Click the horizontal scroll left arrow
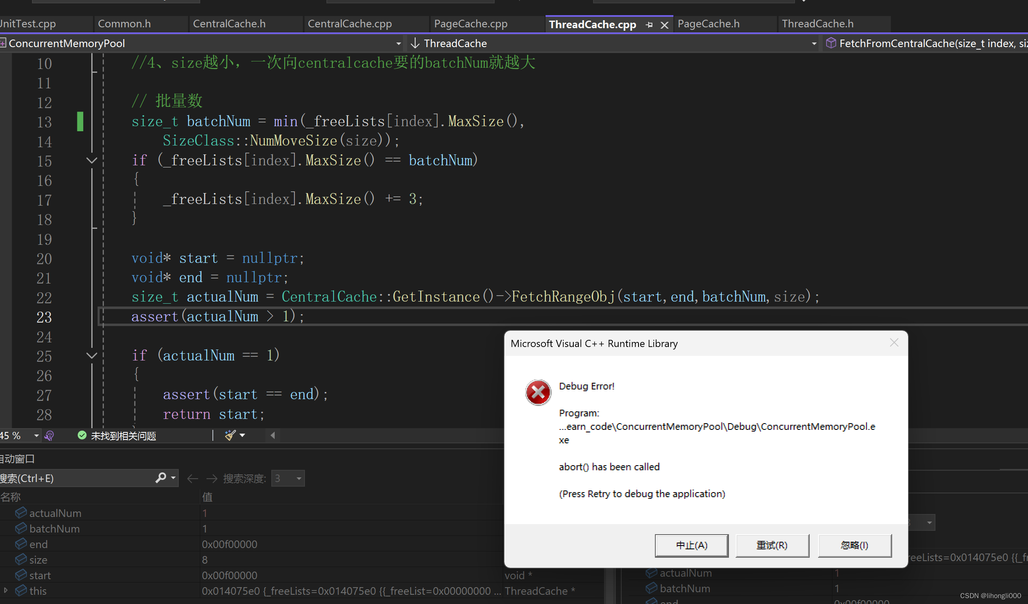This screenshot has height=604, width=1028. [x=273, y=435]
